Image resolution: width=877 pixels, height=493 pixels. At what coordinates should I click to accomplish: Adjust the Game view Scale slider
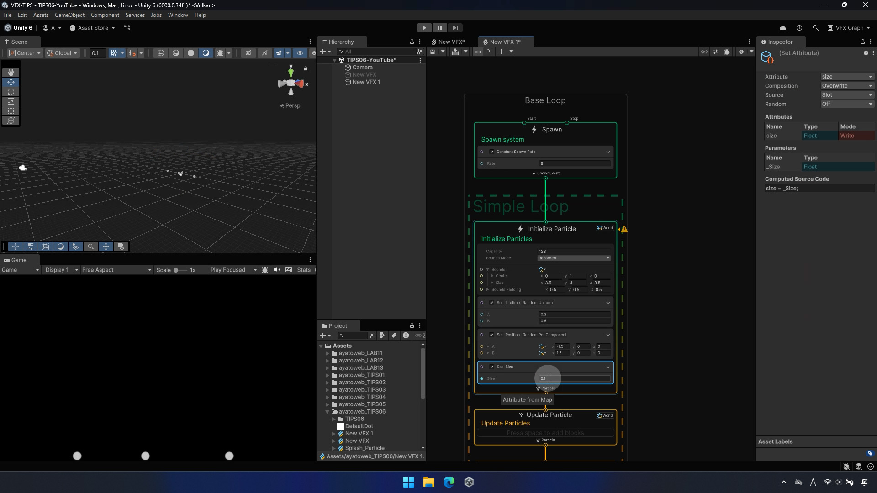coord(176,270)
